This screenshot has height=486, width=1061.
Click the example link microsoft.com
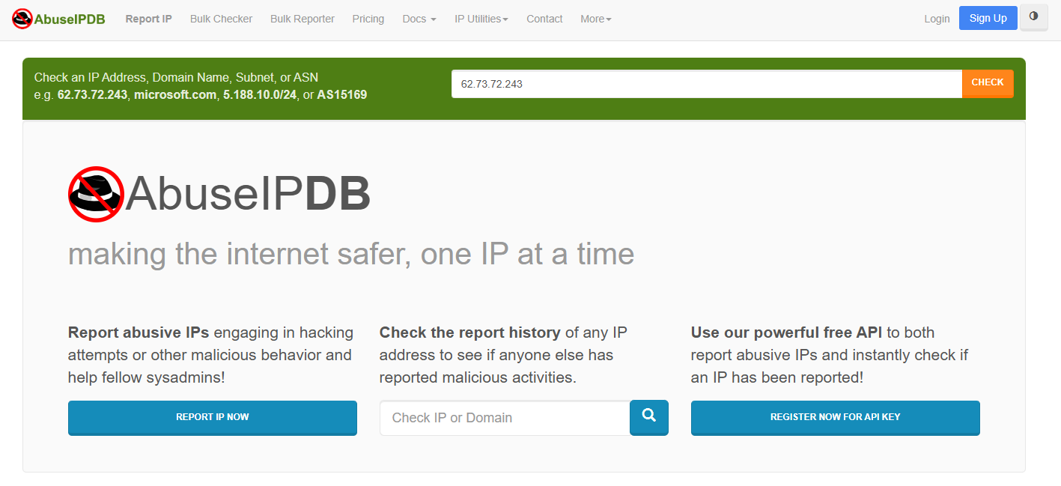[174, 95]
